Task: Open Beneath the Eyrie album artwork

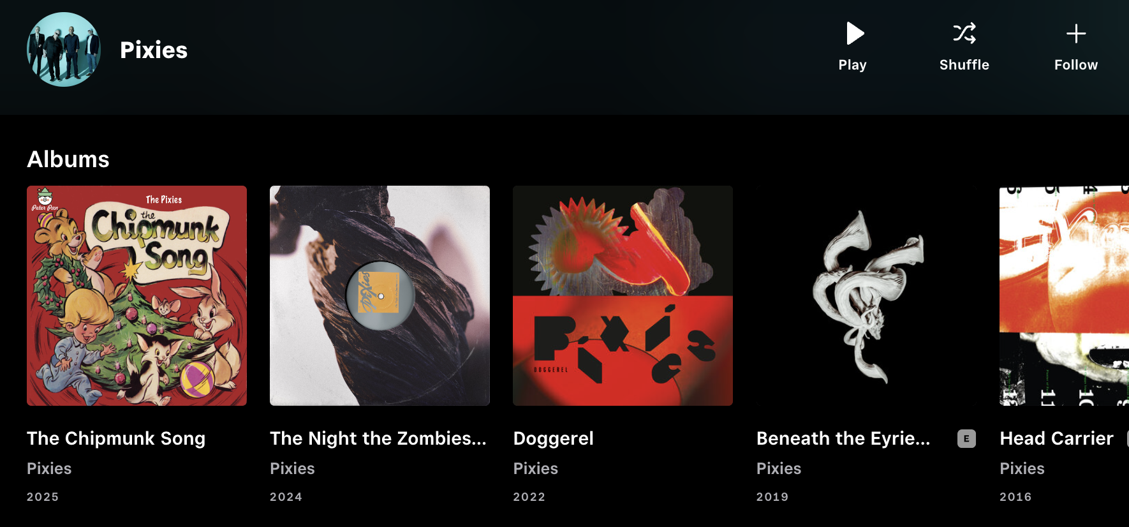Action: 866,295
